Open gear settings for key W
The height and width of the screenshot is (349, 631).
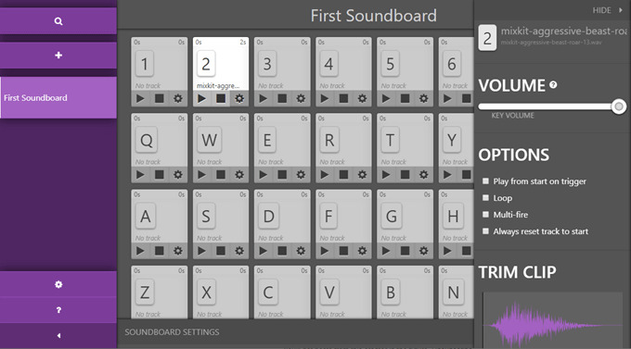point(239,175)
